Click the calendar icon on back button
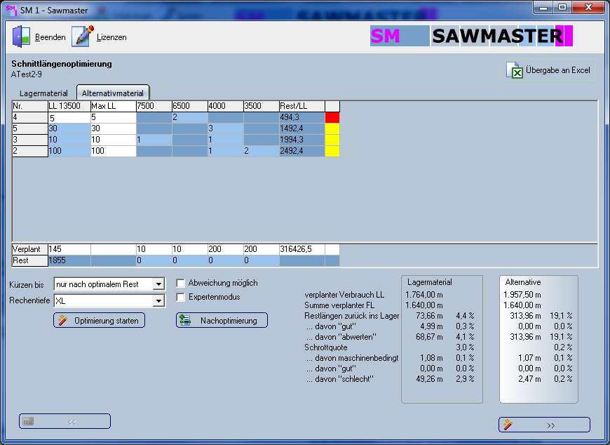The image size is (610, 445). pyautogui.click(x=28, y=421)
